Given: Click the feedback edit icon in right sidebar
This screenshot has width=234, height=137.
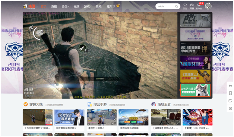Looking at the screenshot, I should tap(230, 108).
